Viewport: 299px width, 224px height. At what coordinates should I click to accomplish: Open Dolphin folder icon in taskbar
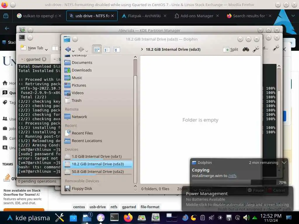(87, 218)
